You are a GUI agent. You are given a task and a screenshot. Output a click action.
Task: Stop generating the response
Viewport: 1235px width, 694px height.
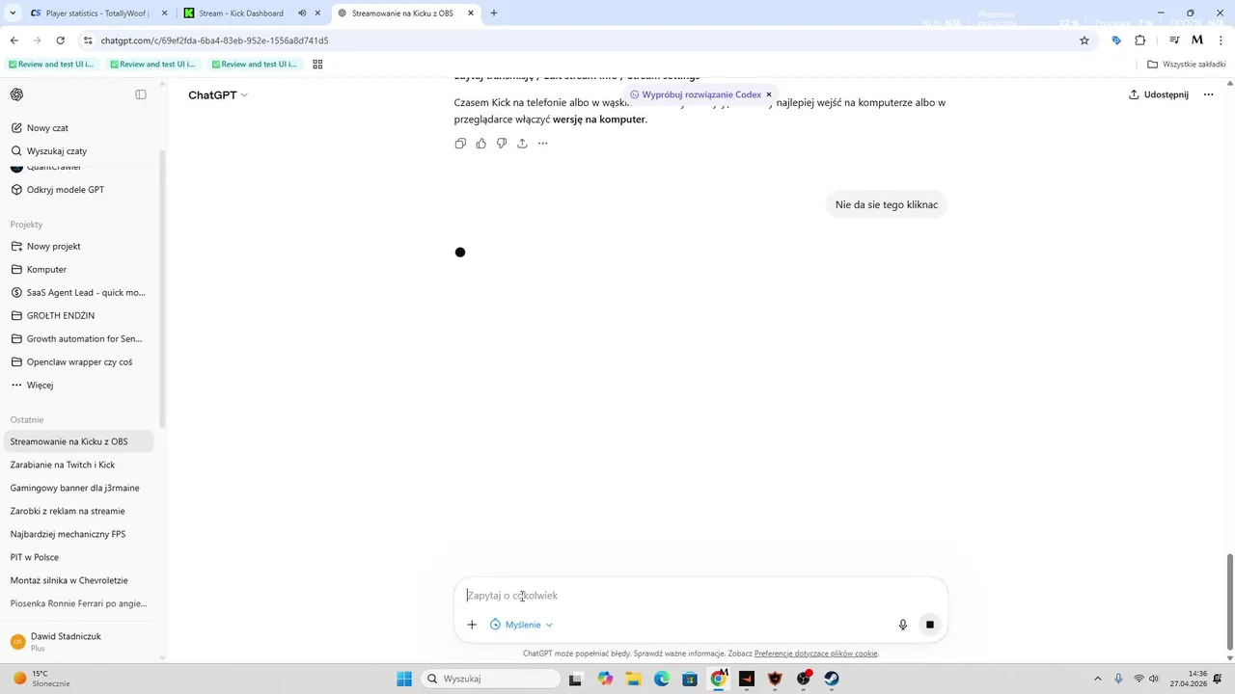[930, 625]
